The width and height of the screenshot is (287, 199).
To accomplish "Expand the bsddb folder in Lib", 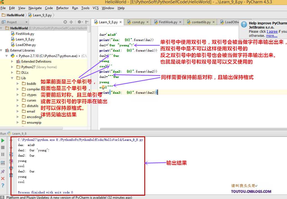I will pos(18,84).
